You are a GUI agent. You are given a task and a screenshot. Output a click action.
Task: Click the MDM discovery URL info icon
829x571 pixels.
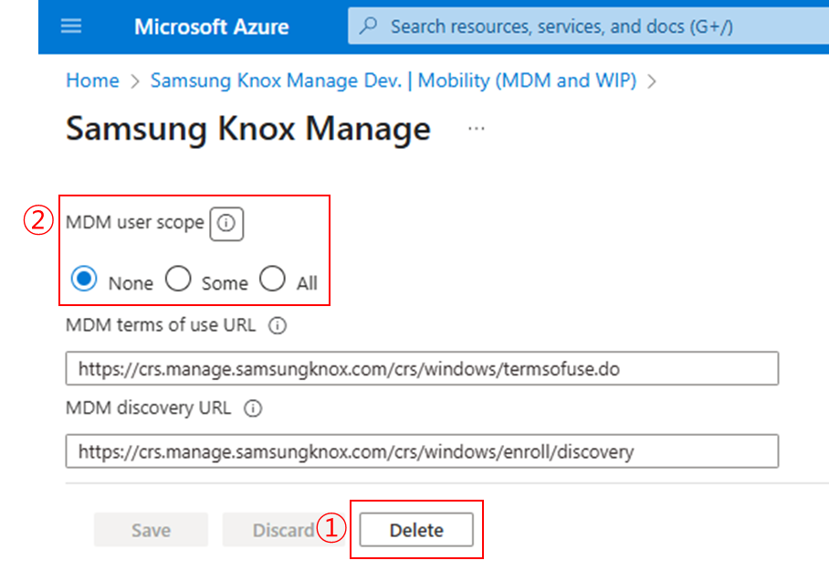point(254,409)
